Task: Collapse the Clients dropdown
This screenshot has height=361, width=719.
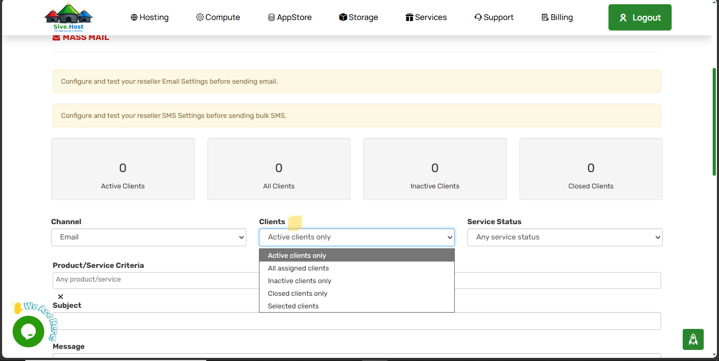Action: click(356, 237)
